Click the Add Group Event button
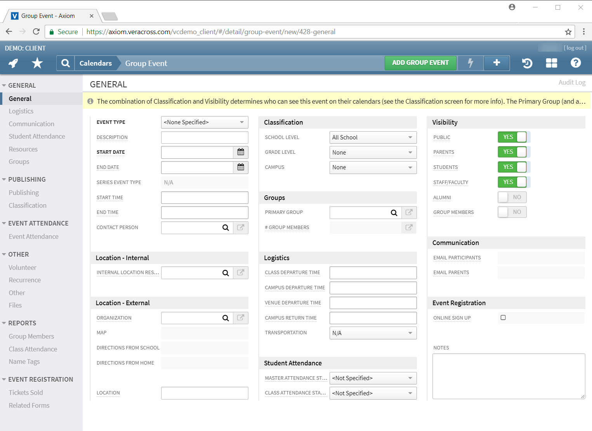592x431 pixels. (x=420, y=63)
